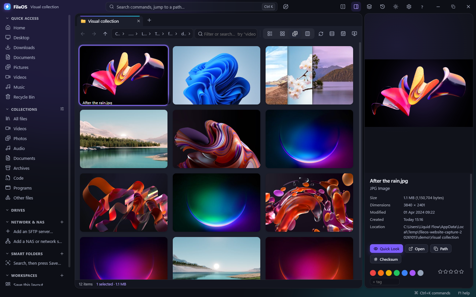Collapse the Smart Folders section
Screen dimensions: 476x297
[7, 254]
